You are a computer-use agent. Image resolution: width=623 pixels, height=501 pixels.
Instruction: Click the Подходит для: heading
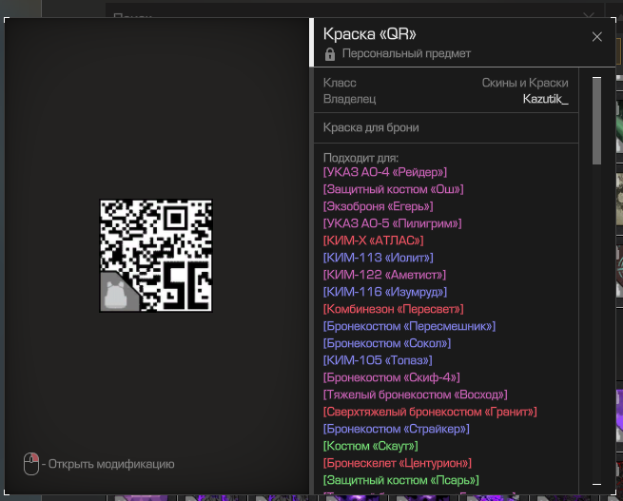coord(360,158)
